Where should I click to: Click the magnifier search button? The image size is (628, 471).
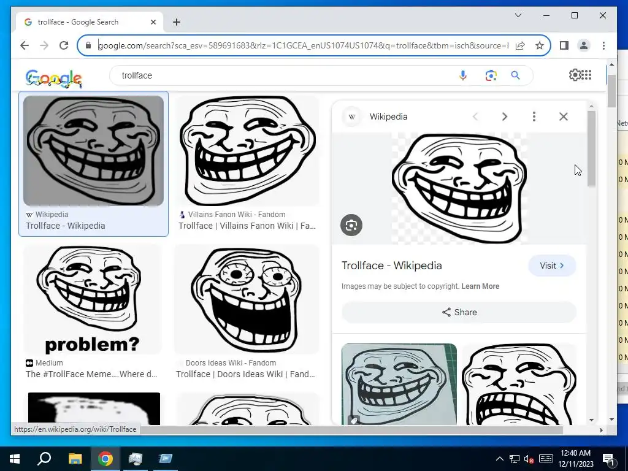click(x=515, y=75)
